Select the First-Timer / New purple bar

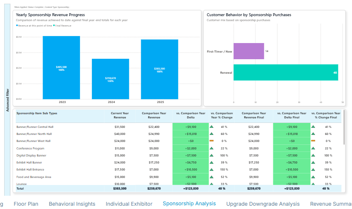[248, 51]
